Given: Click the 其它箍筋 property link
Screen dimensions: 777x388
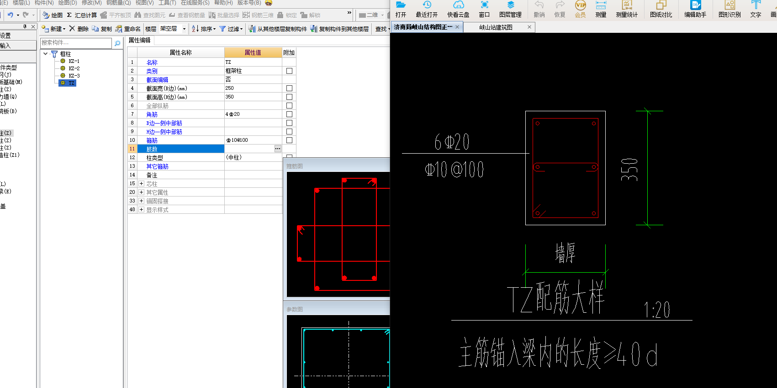Looking at the screenshot, I should point(157,166).
